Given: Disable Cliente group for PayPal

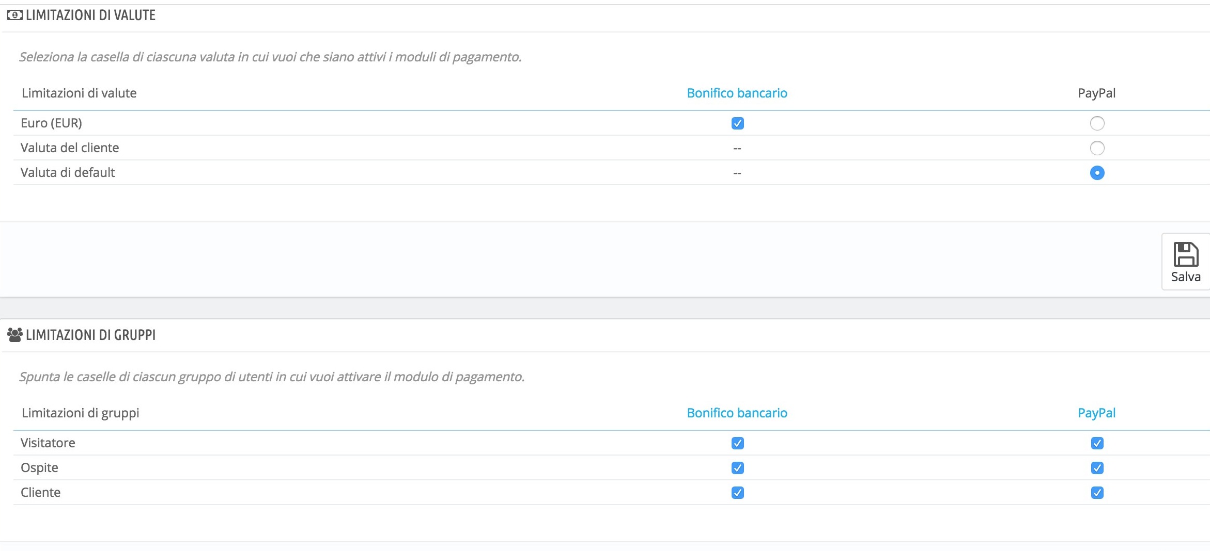Looking at the screenshot, I should pyautogui.click(x=1097, y=493).
